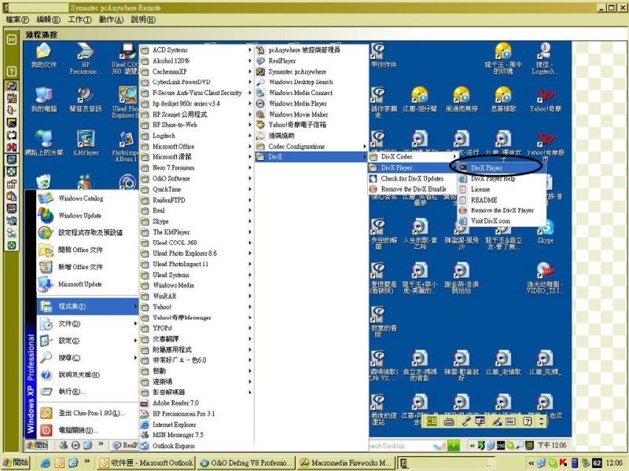Click the 下午 12:06 clock on remote taskbar
The height and width of the screenshot is (471, 629).
click(552, 445)
